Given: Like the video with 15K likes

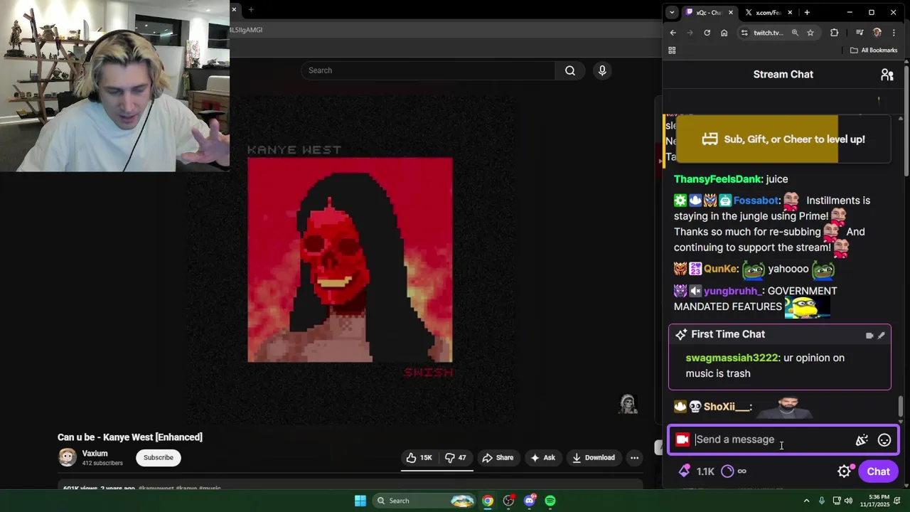Looking at the screenshot, I should (419, 458).
